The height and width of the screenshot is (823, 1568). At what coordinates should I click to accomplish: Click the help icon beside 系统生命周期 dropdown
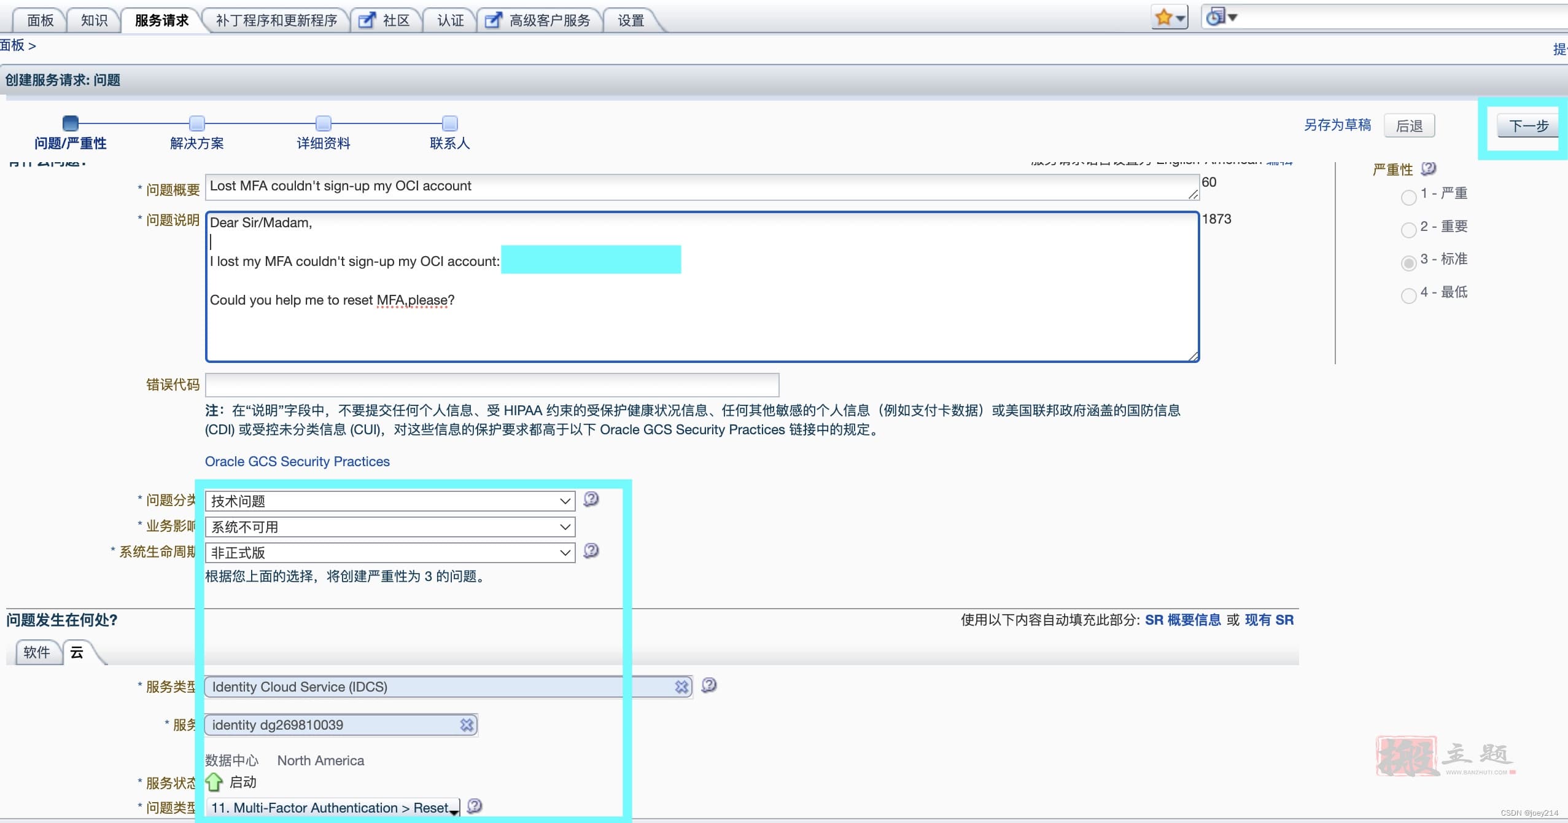pos(591,550)
